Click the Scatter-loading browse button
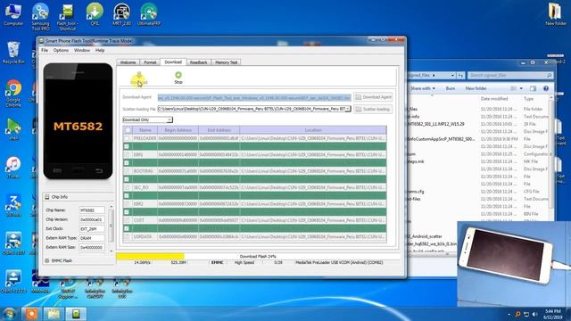This screenshot has width=571, height=321. [x=373, y=109]
